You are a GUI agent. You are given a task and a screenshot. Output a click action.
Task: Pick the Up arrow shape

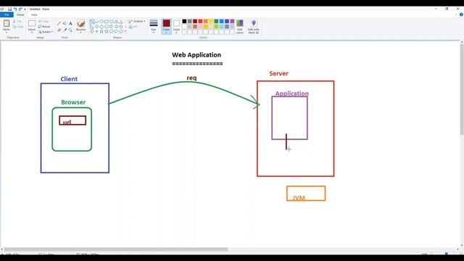(121, 26)
